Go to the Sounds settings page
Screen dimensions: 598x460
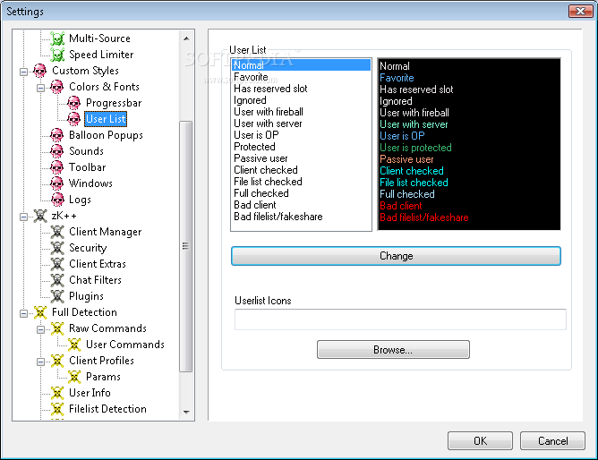[86, 151]
